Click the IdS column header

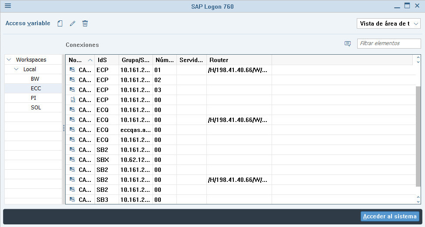pyautogui.click(x=106, y=60)
